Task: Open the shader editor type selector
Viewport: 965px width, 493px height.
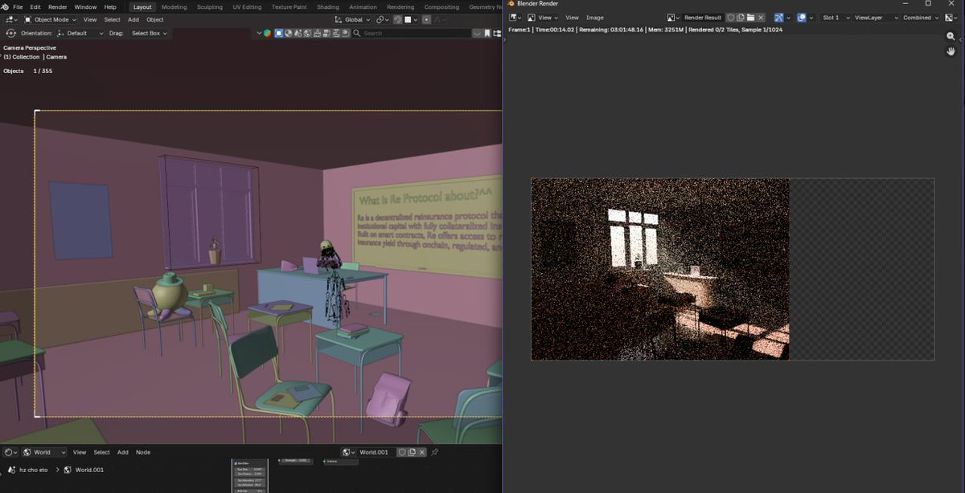Action: coord(10,452)
